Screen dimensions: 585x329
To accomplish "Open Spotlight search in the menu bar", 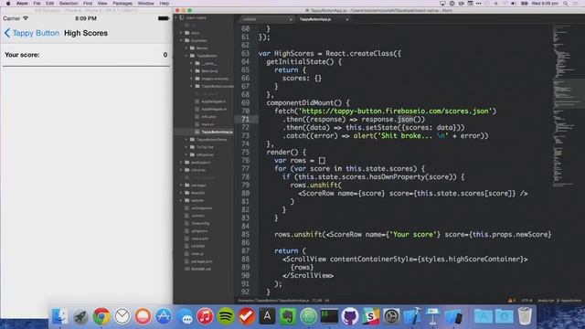I will pos(566,4).
